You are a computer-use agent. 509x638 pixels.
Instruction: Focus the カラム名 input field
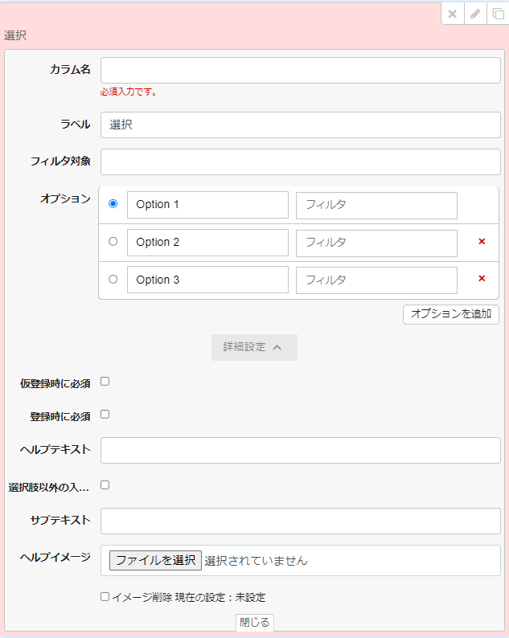(x=300, y=71)
